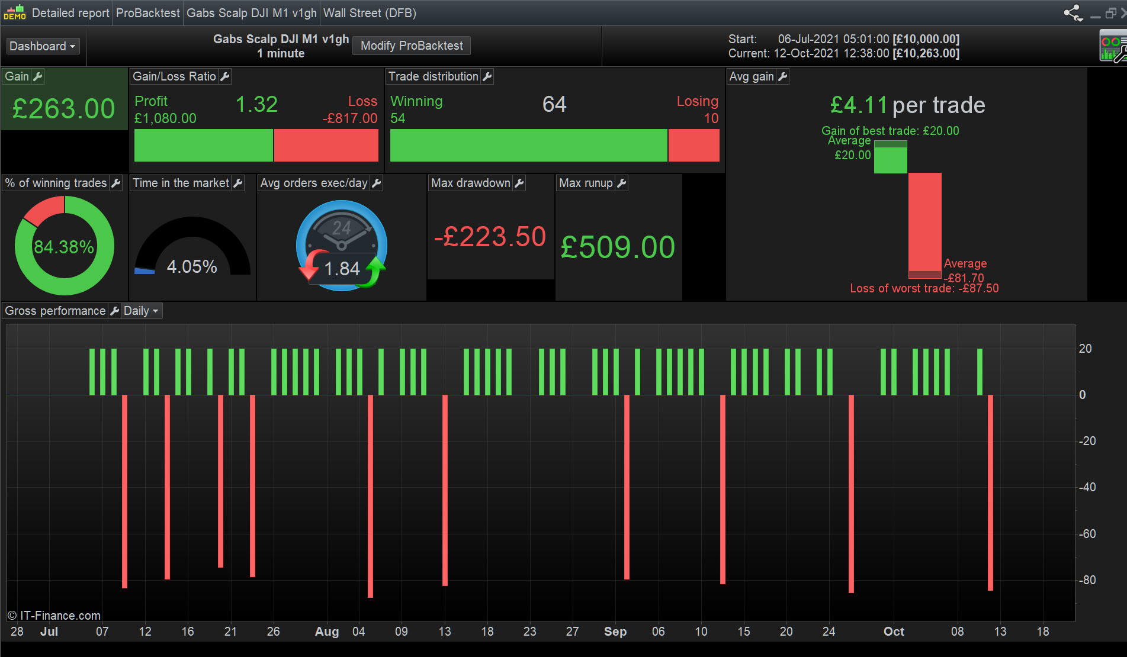Click the 64 total trades value
The width and height of the screenshot is (1127, 657).
554,104
